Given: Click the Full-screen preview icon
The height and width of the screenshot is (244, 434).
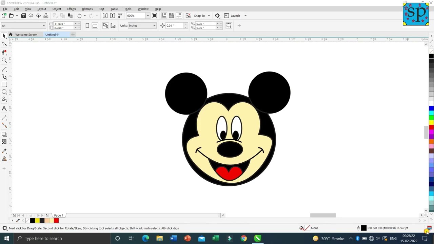Looking at the screenshot, I should (155, 16).
